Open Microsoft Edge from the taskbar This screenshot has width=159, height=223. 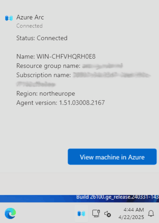[10, 213]
